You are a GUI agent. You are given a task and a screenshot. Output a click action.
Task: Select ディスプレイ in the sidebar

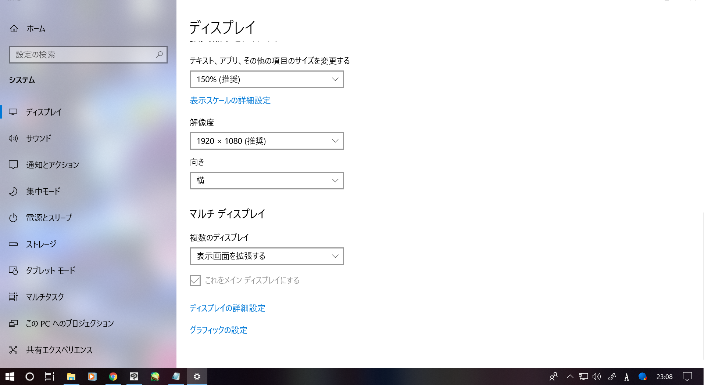point(88,112)
